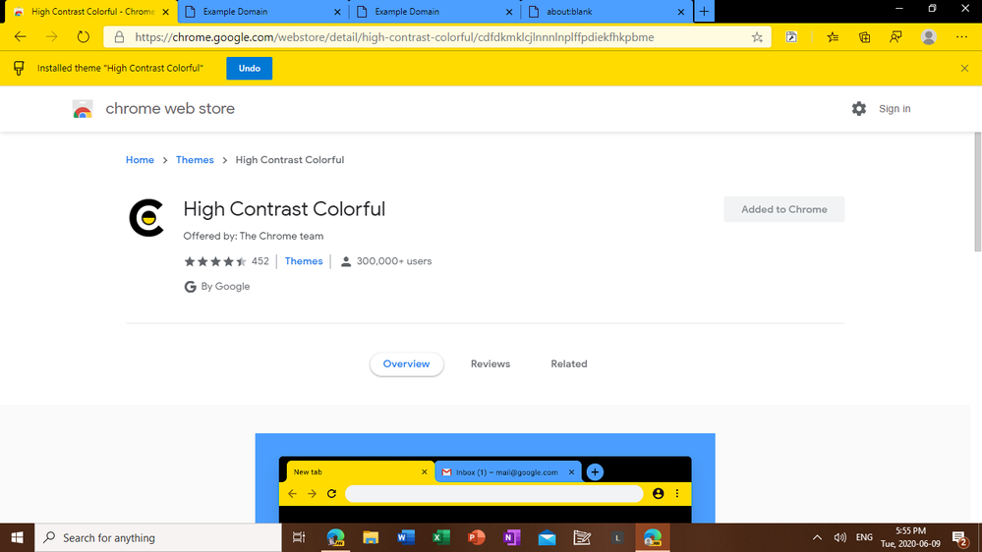Click the star rating for the theme
This screenshot has width=982, height=552.
[215, 261]
